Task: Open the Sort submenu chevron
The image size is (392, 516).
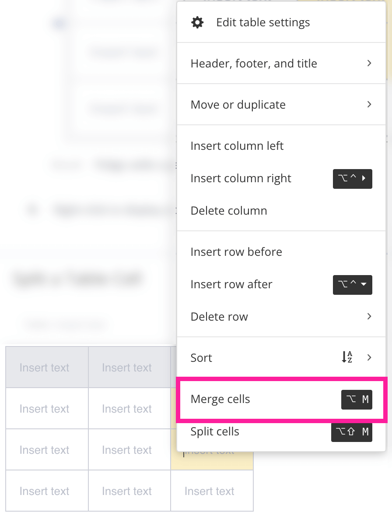Action: pos(369,357)
